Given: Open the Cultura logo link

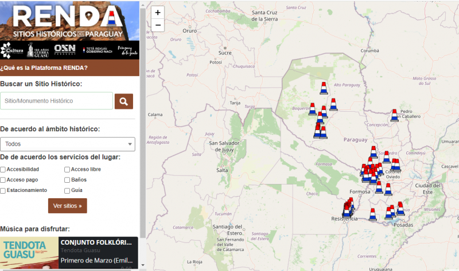Looking at the screenshot, I should click(x=12, y=50).
